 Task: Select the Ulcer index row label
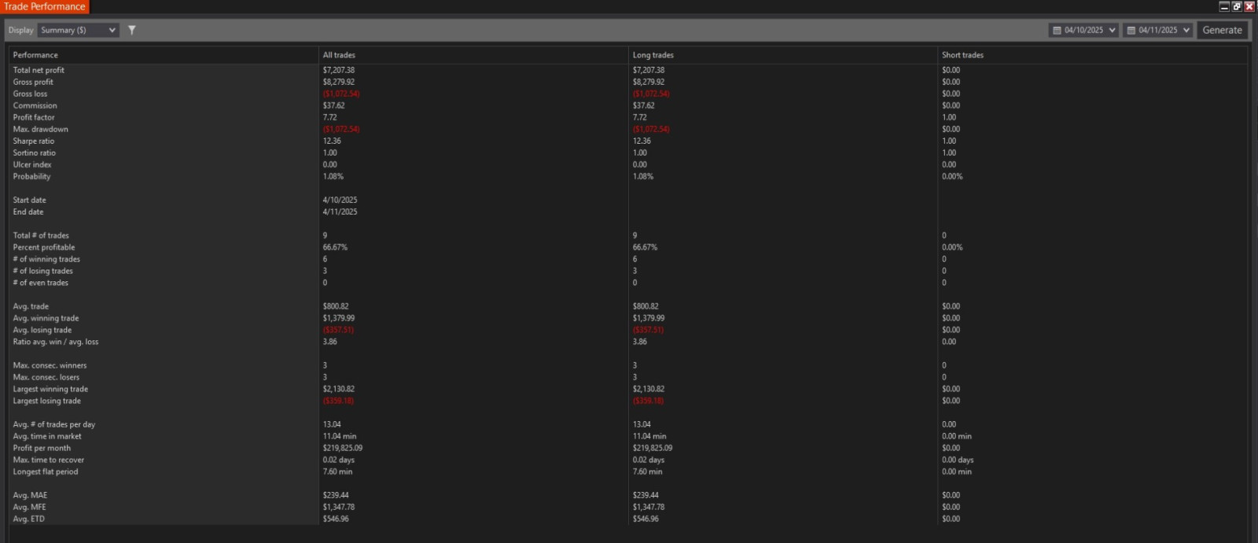[32, 164]
